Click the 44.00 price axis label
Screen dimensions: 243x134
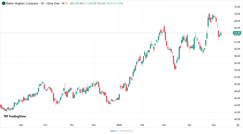point(237,105)
